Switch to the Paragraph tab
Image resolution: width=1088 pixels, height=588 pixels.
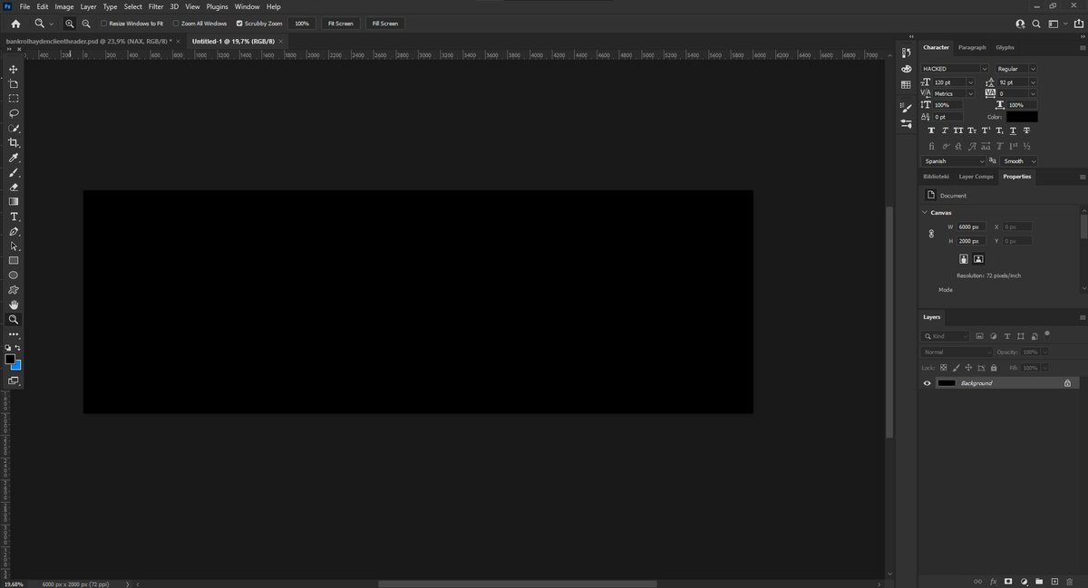972,47
